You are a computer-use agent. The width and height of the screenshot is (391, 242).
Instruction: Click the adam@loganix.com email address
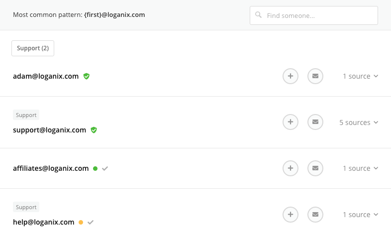[46, 76]
